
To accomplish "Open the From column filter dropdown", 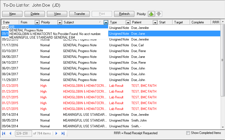I will [37, 22].
